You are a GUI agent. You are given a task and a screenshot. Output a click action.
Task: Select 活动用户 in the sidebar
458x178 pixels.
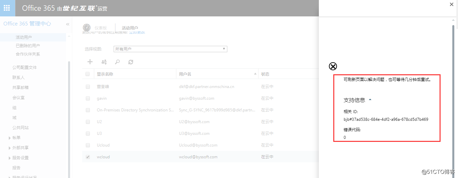point(24,37)
